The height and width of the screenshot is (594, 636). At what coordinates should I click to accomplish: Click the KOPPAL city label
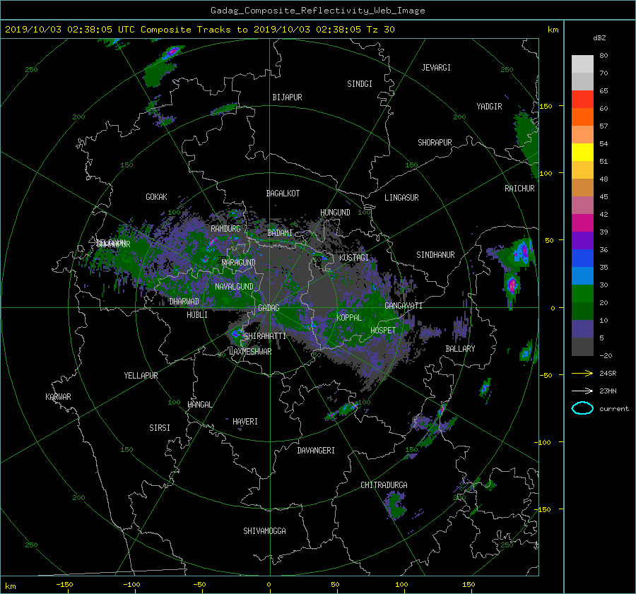coord(349,318)
